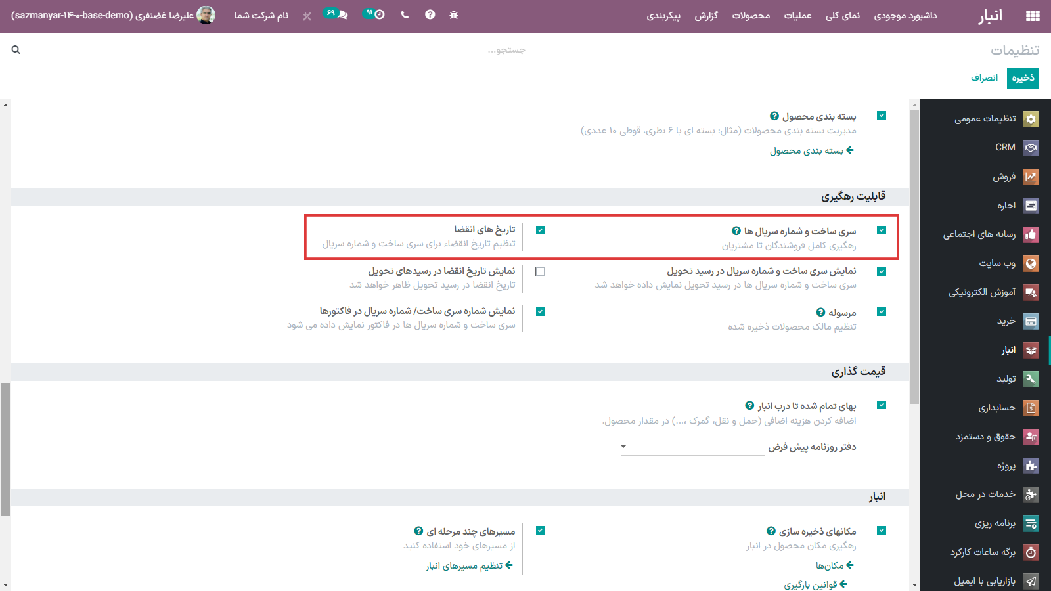The image size is (1051, 591).
Task: Open the help question mark icon in navbar
Action: click(430, 15)
